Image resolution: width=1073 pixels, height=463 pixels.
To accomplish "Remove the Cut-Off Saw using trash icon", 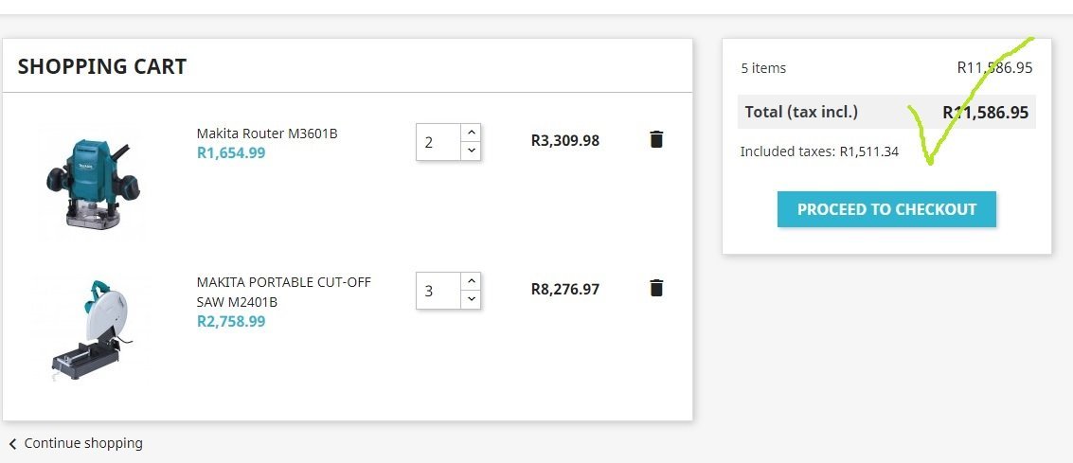I will (x=656, y=288).
